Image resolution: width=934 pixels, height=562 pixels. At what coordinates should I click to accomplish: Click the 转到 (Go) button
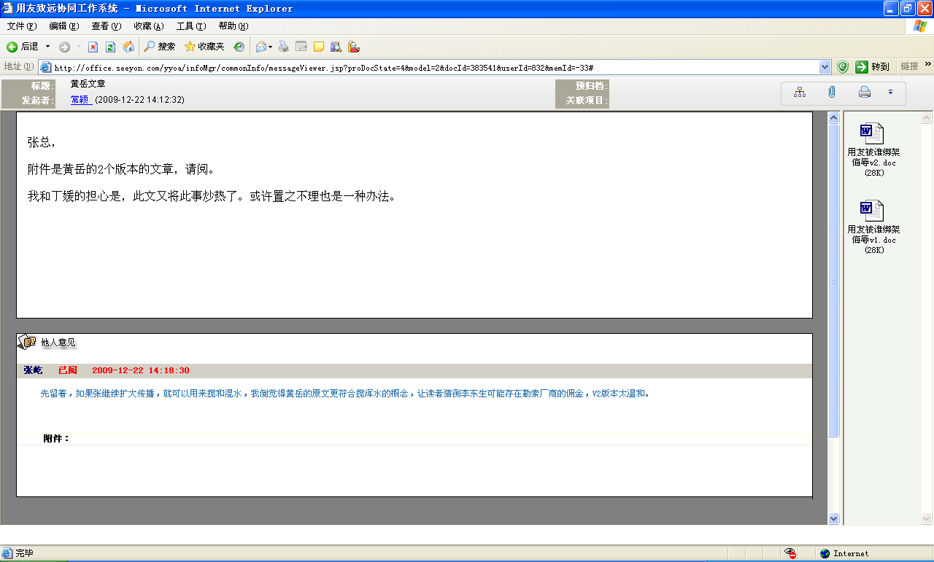pos(873,67)
